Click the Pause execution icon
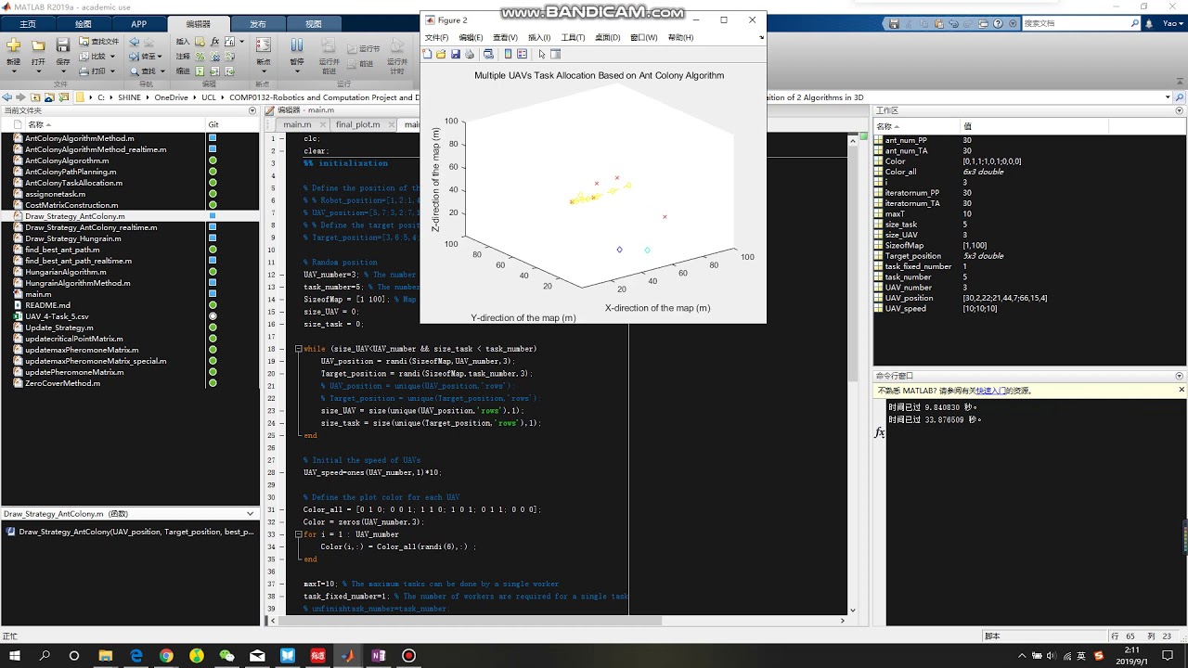 tap(297, 45)
